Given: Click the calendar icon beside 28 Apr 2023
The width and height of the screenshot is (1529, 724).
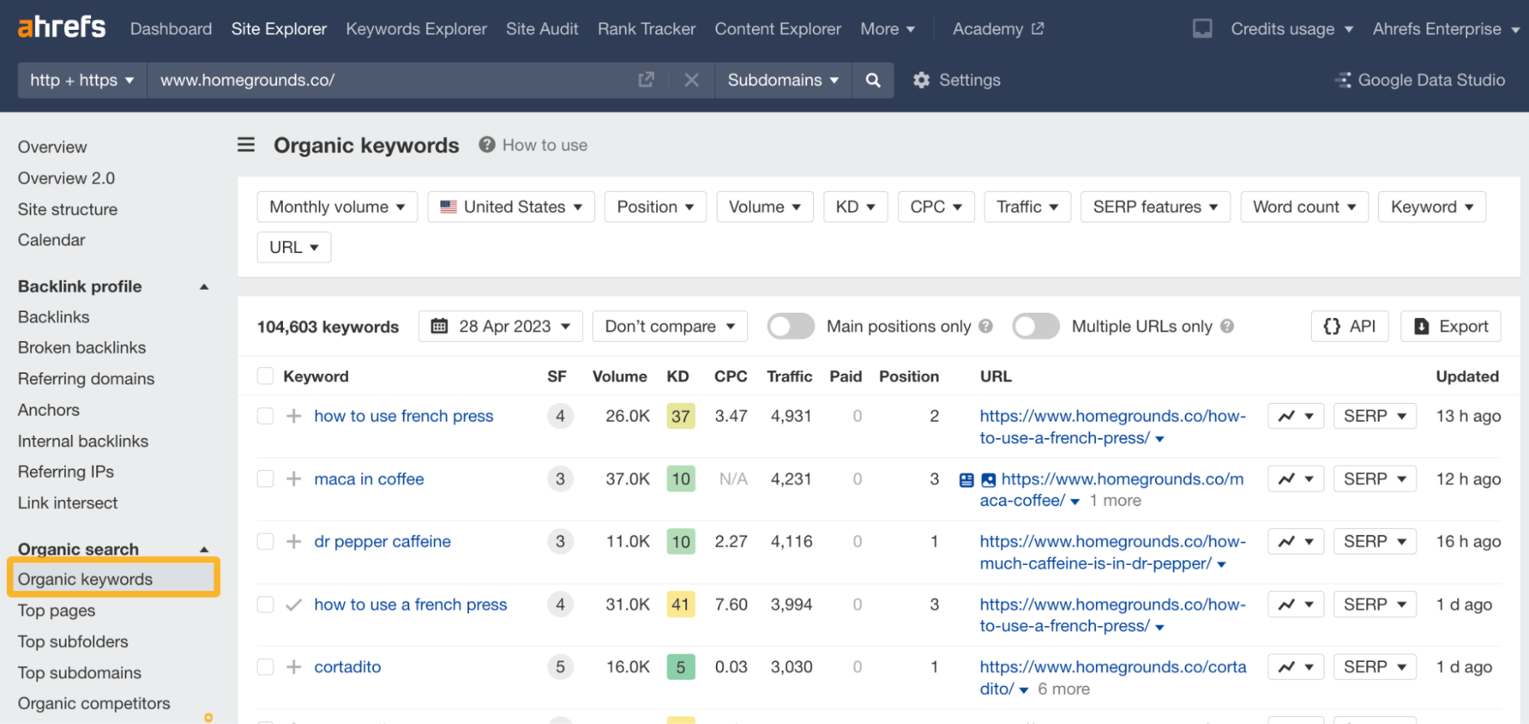Looking at the screenshot, I should 440,326.
